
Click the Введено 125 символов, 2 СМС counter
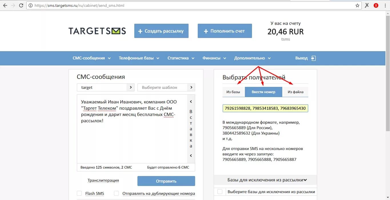click(106, 167)
